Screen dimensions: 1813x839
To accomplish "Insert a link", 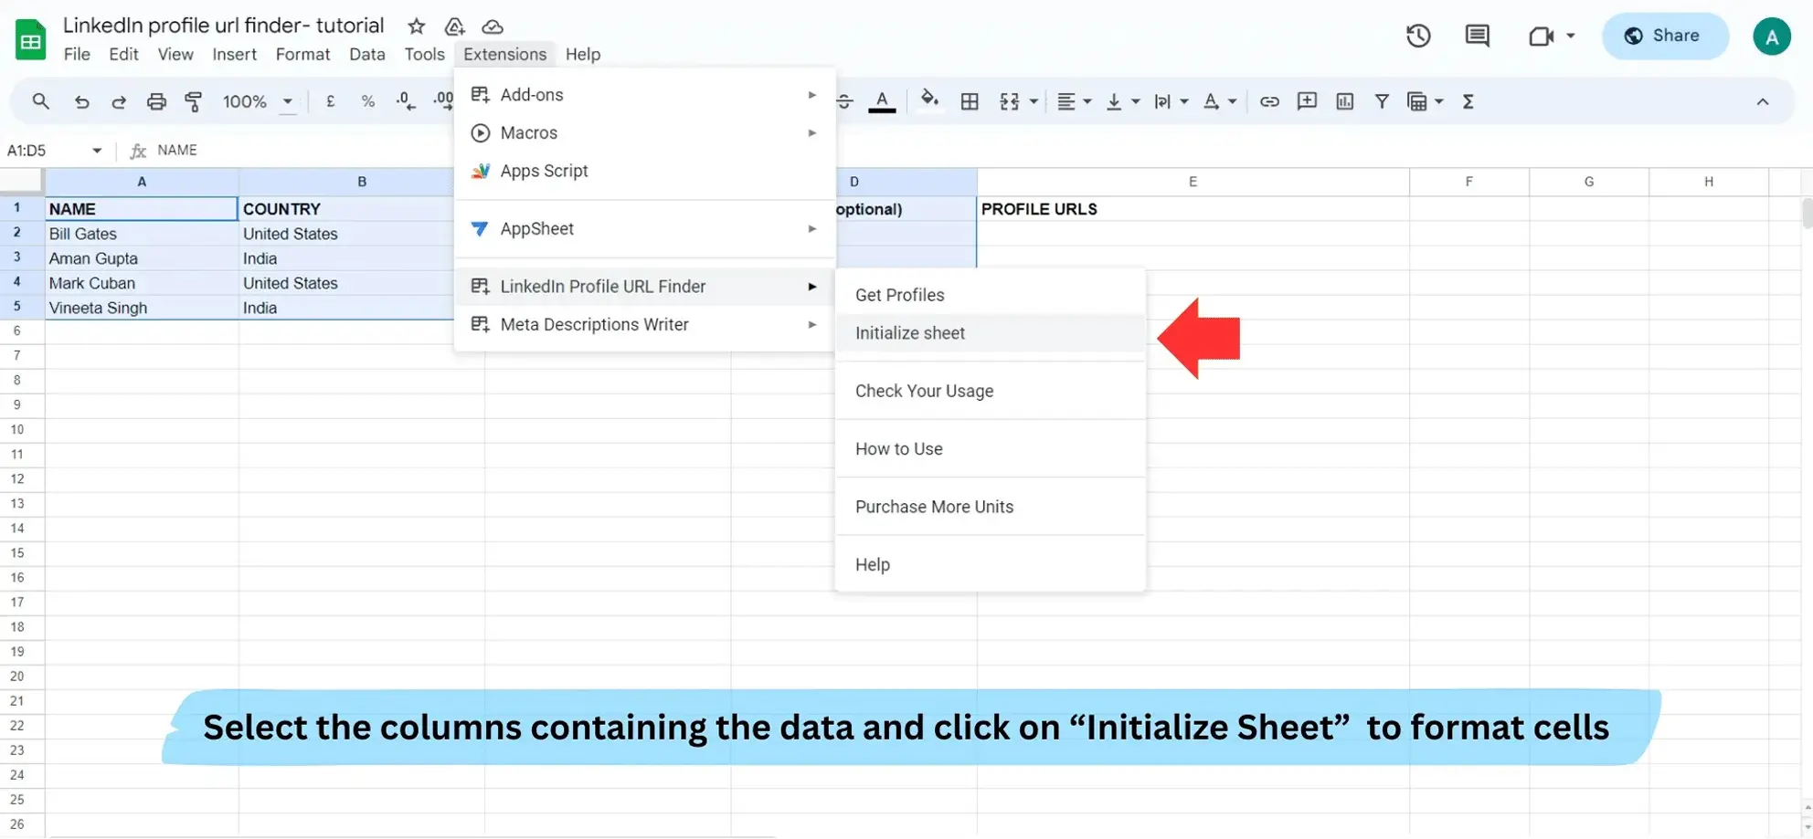I will click(x=1269, y=101).
